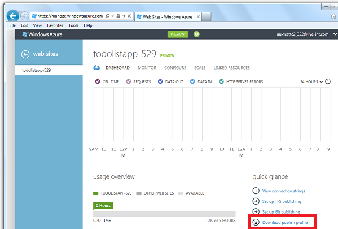The image size is (338, 229).
Task: Click the quick glance heading
Action: [270, 177]
